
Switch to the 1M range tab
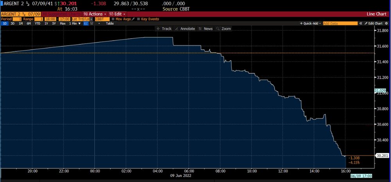click(x=20, y=23)
